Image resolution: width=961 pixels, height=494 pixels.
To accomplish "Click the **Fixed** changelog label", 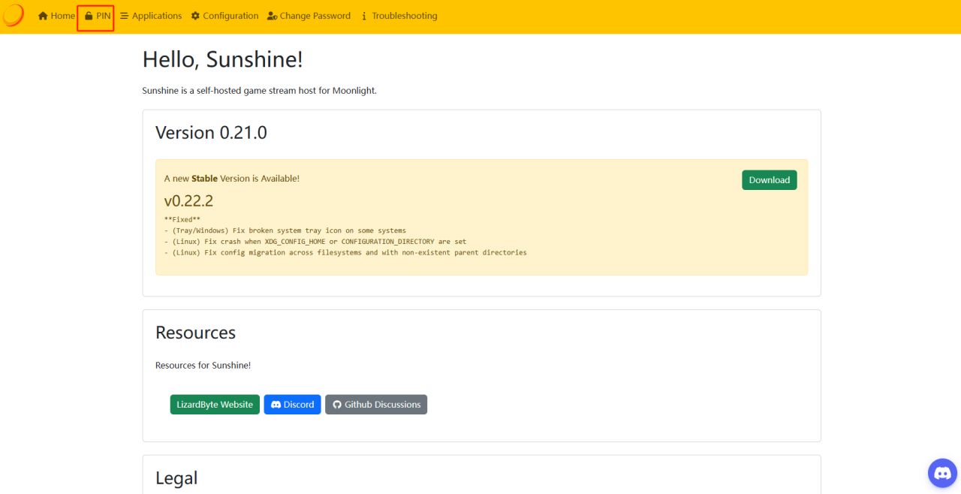I will point(182,219).
